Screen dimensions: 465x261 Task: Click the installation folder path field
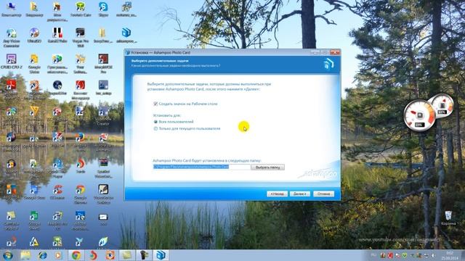202,167
